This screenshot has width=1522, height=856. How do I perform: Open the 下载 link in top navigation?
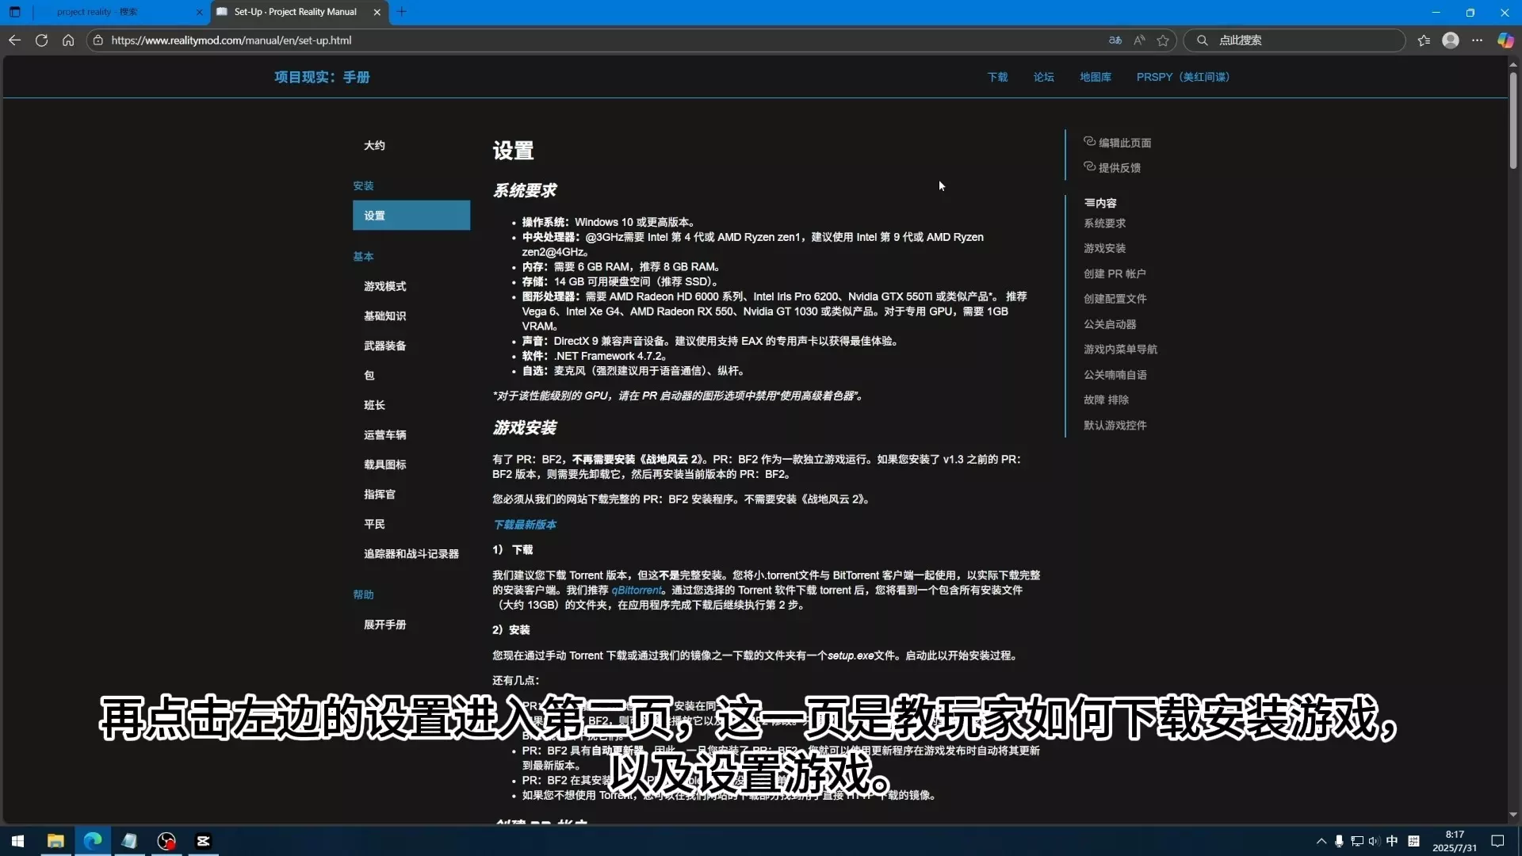pyautogui.click(x=997, y=77)
